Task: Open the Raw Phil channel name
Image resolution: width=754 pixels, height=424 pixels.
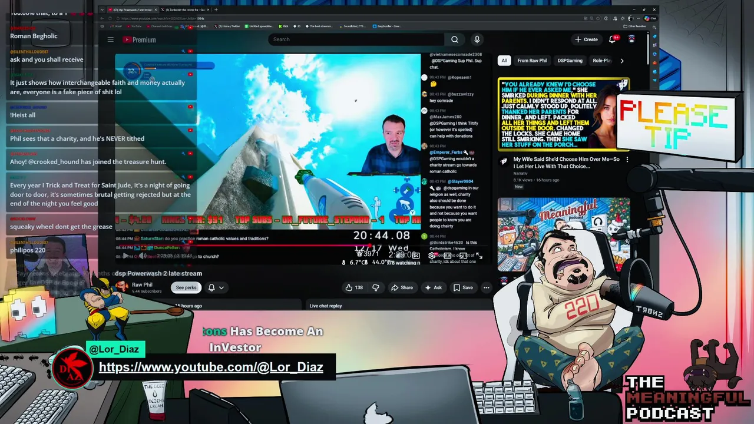Action: [x=142, y=284]
